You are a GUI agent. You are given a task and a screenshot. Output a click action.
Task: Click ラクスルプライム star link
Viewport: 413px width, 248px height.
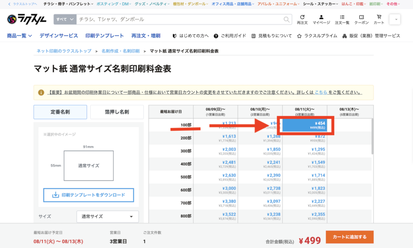point(317,36)
